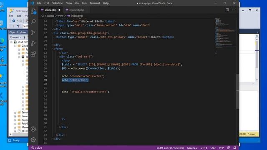
Task: Open the Explorer view in activity bar
Action: point(33,11)
